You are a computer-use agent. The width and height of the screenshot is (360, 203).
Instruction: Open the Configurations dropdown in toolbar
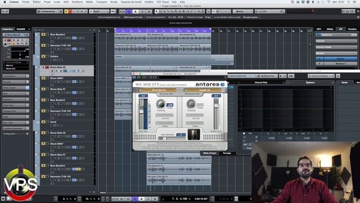[48, 11]
